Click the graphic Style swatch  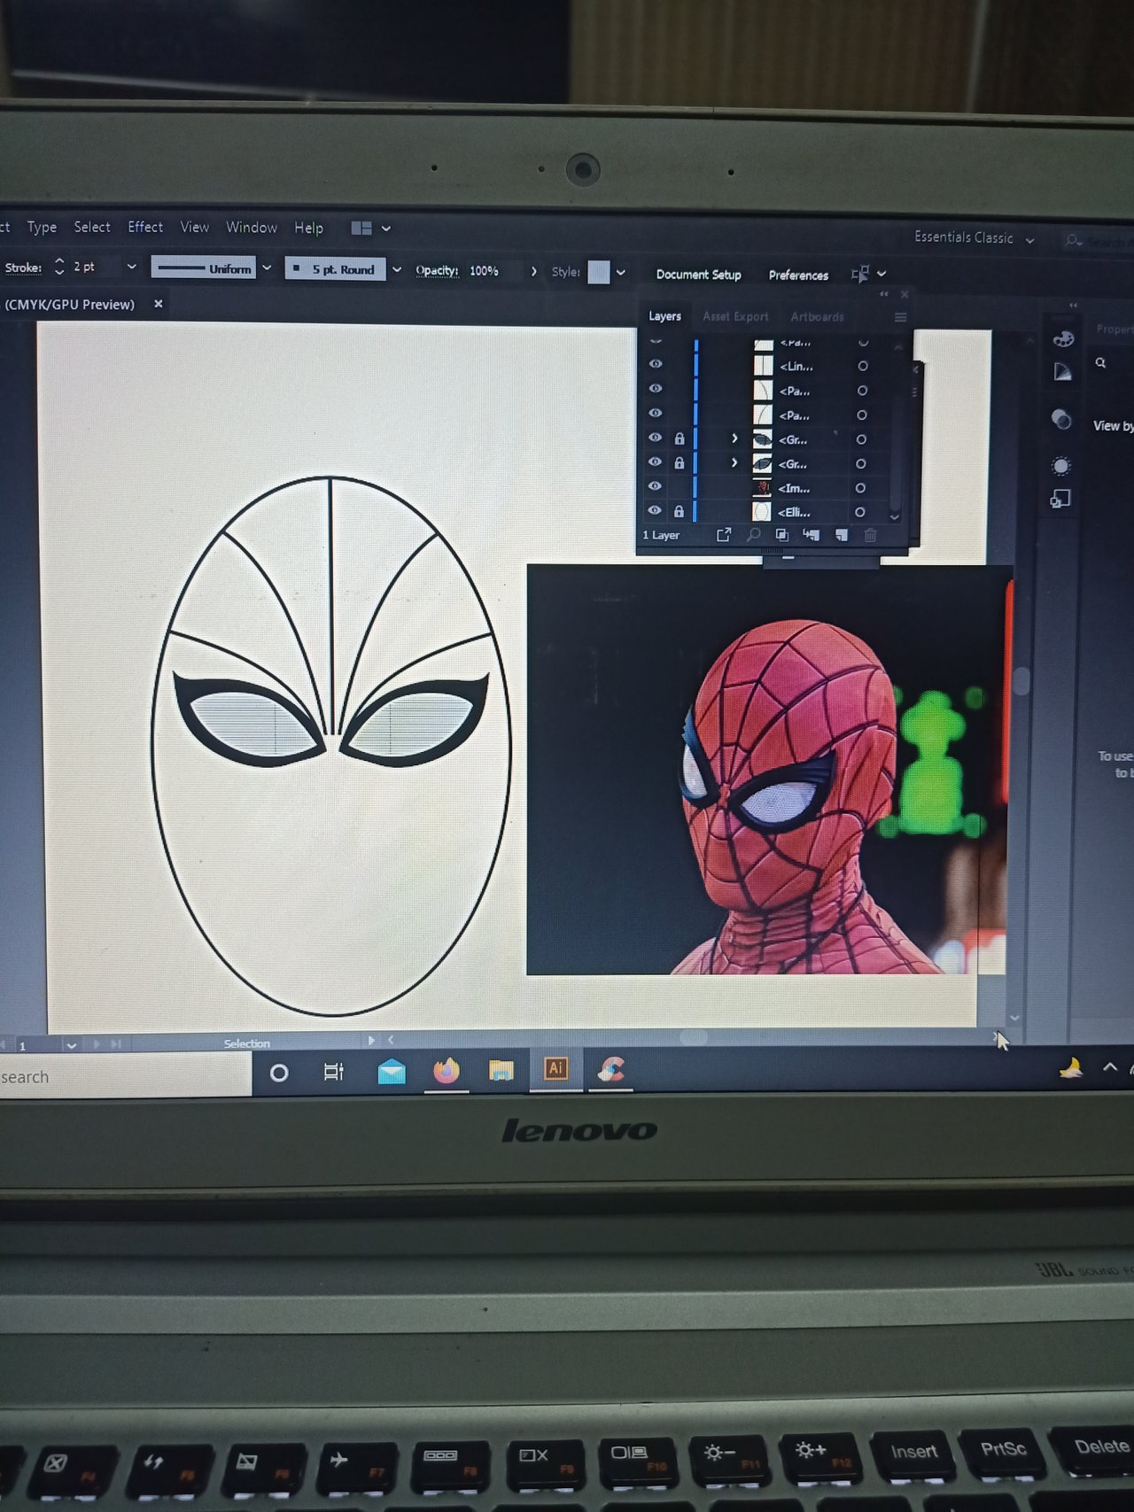(599, 273)
